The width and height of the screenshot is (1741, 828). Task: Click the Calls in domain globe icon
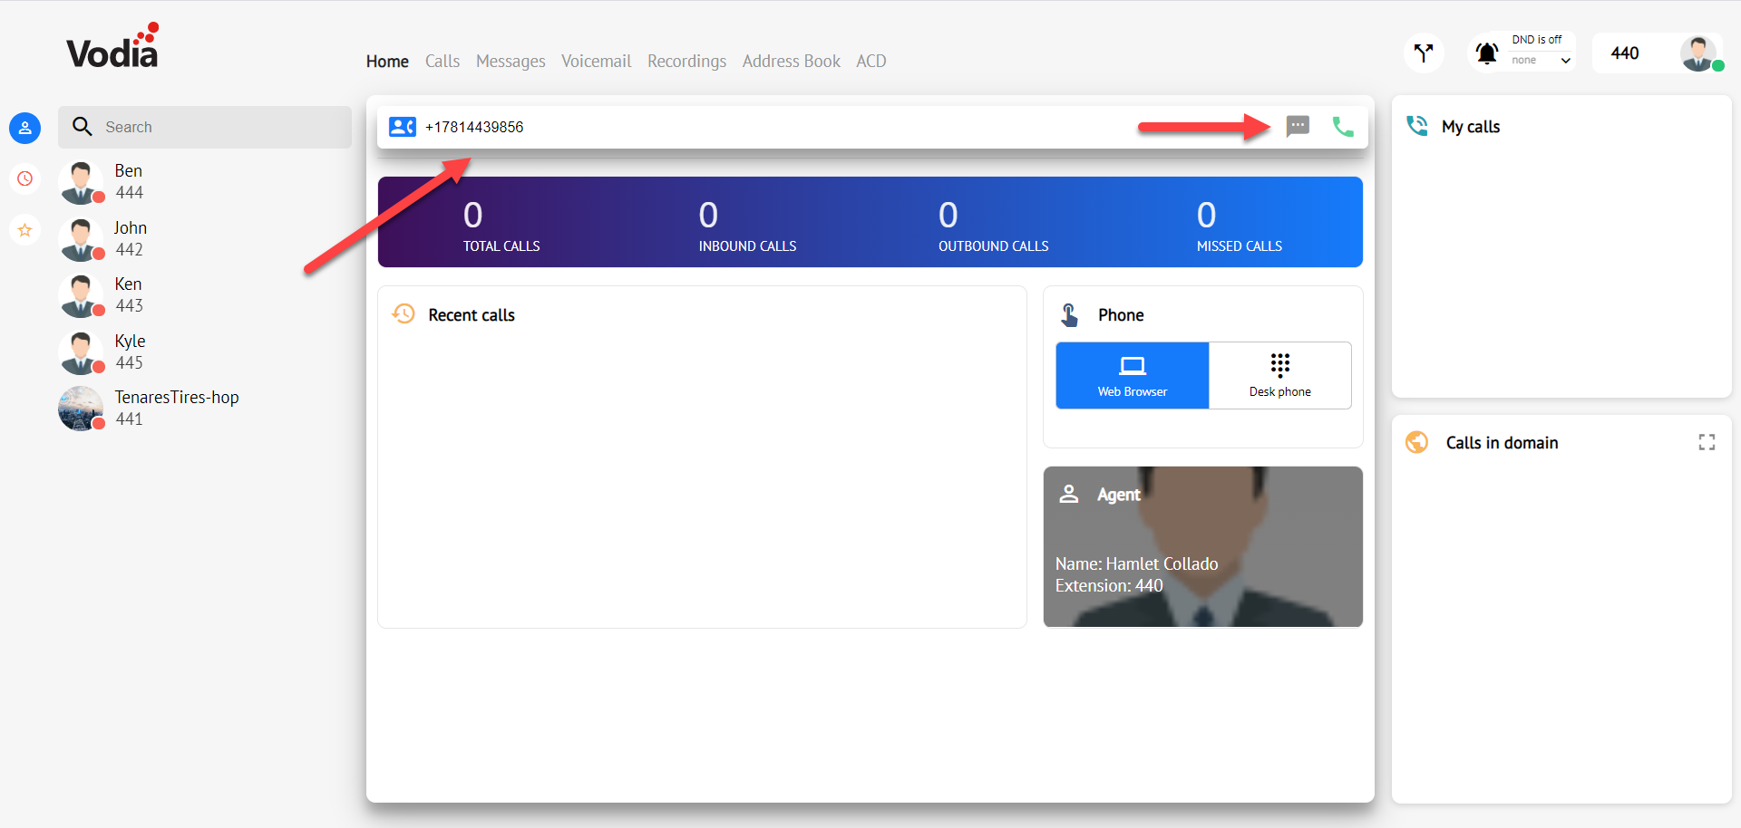pyautogui.click(x=1416, y=442)
